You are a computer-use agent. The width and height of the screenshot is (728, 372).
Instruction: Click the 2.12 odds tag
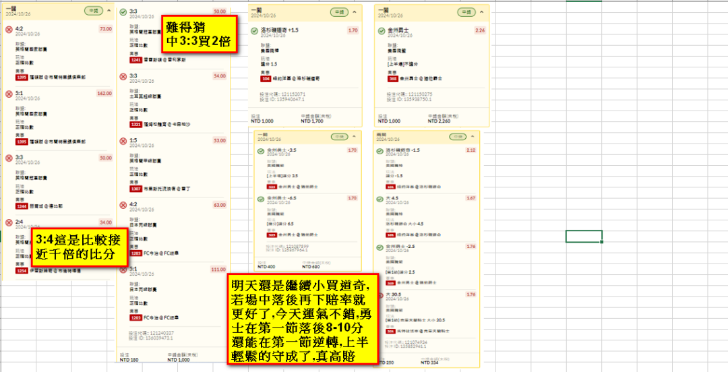[471, 150]
